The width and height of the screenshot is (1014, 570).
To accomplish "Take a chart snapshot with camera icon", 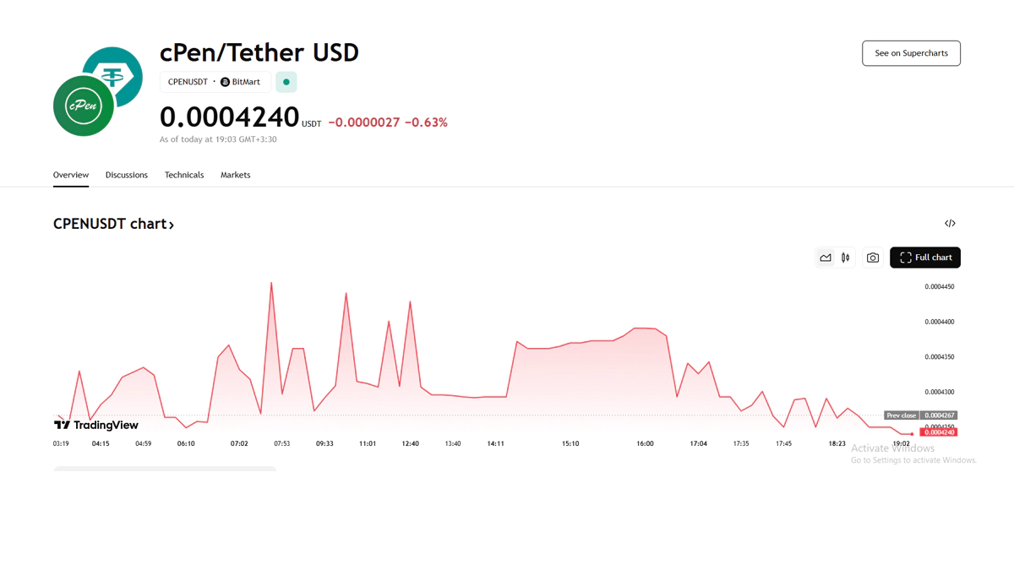I will [873, 258].
